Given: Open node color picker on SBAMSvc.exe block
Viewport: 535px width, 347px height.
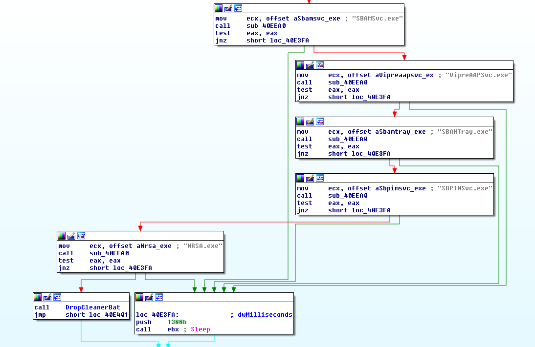Looking at the screenshot, I should [219, 8].
